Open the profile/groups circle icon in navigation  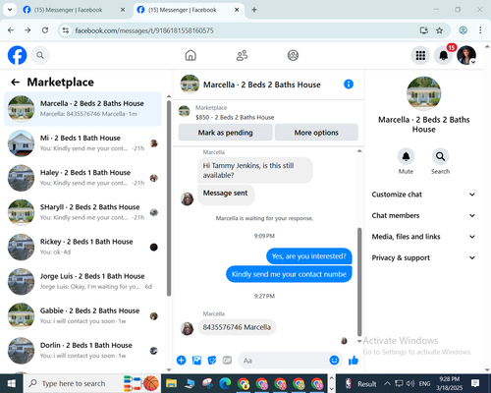(x=293, y=55)
